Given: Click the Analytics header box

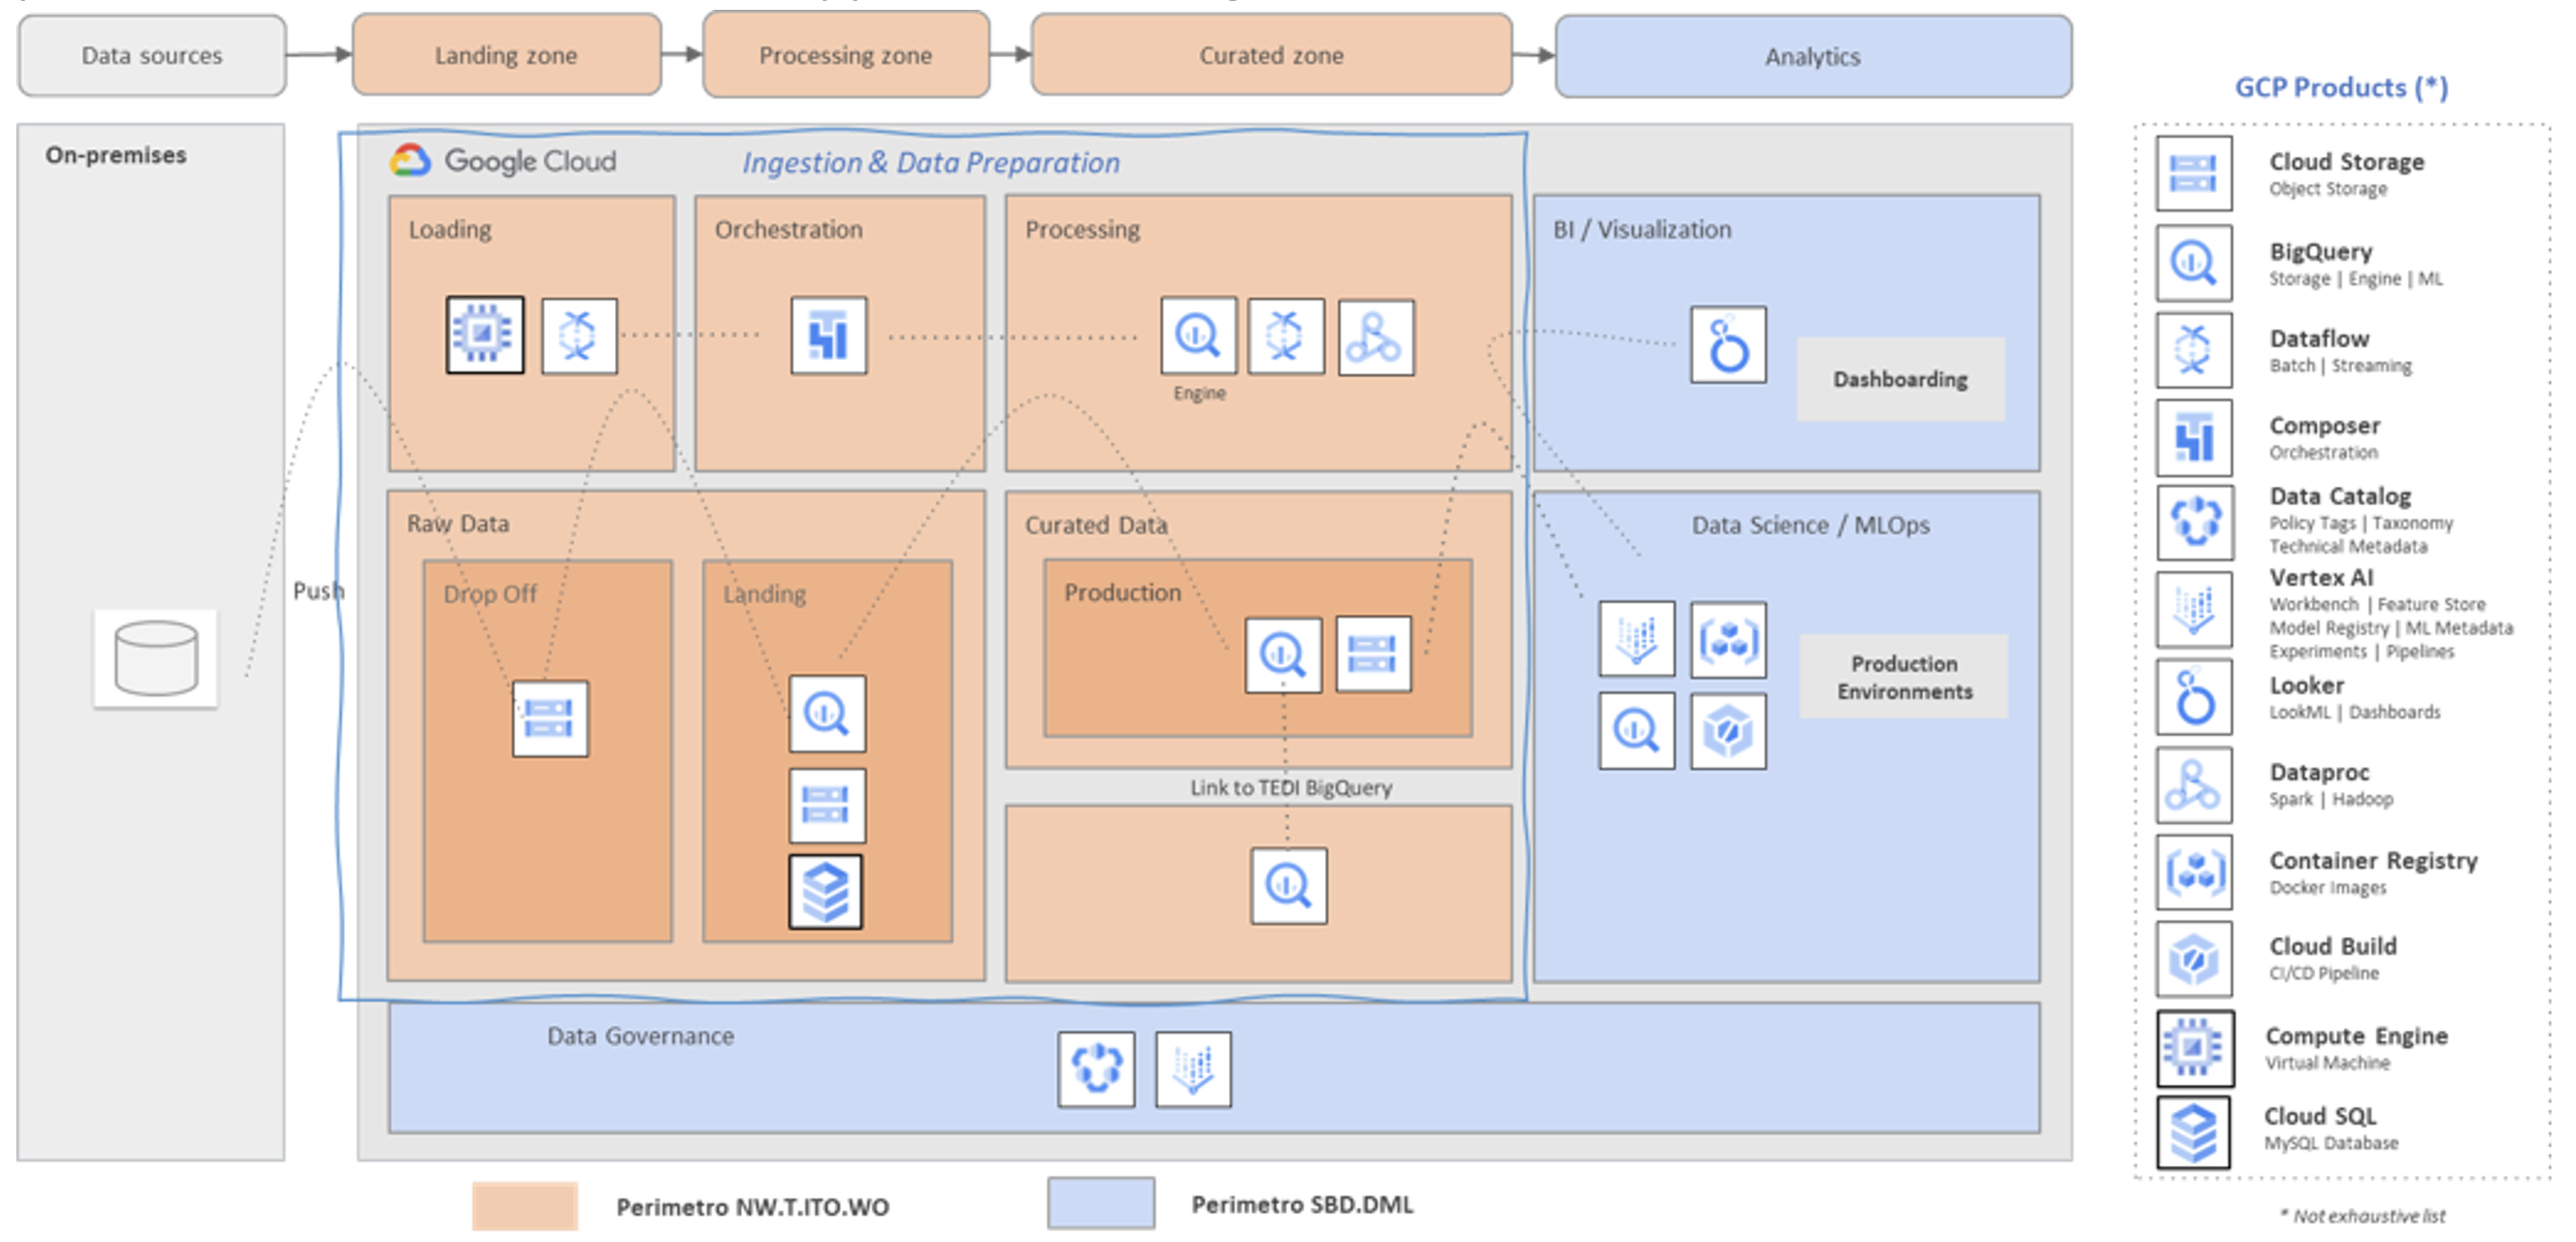Looking at the screenshot, I should (1813, 57).
